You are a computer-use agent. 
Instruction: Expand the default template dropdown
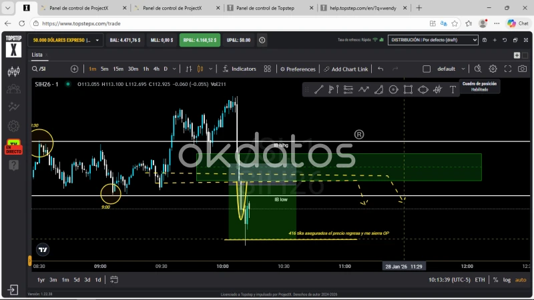point(463,69)
